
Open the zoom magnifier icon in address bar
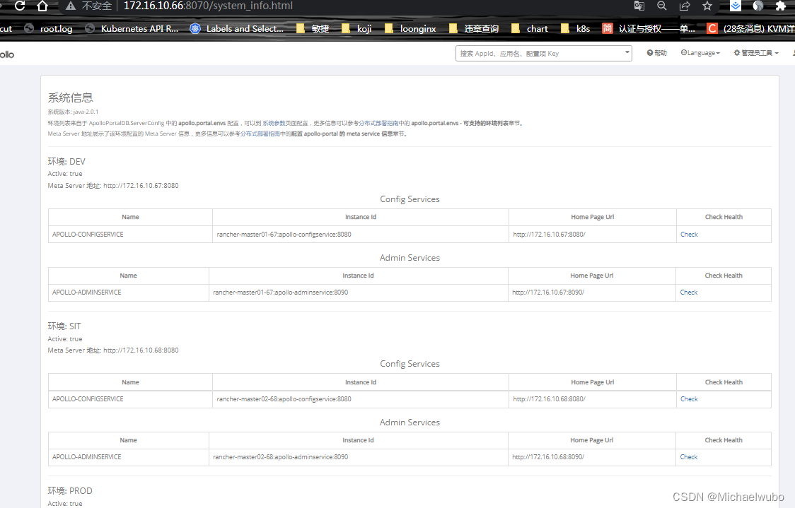(661, 6)
